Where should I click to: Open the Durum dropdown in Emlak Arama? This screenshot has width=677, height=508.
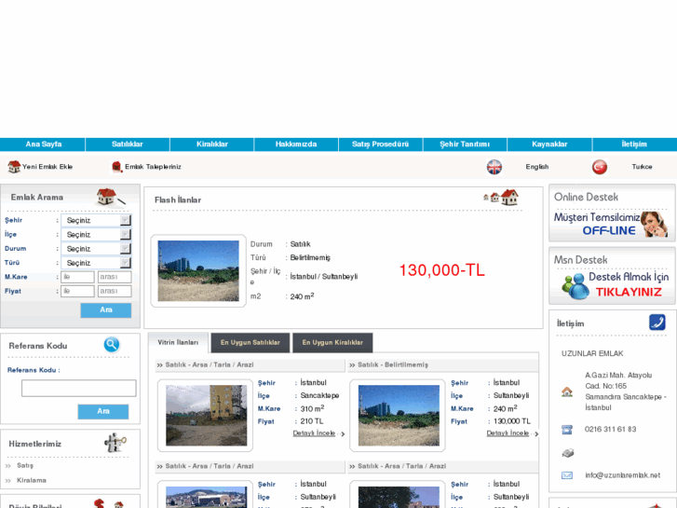pos(96,249)
